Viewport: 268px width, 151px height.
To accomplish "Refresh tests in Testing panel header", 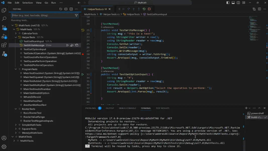I will pos(61,9).
